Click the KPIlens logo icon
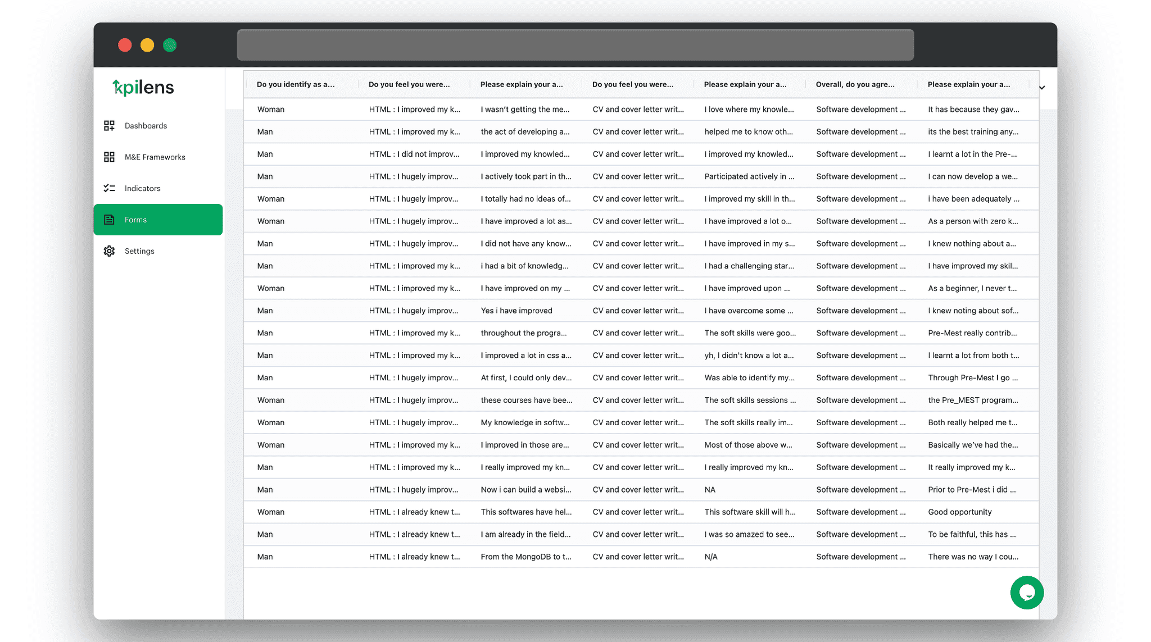The width and height of the screenshot is (1151, 642). [142, 87]
